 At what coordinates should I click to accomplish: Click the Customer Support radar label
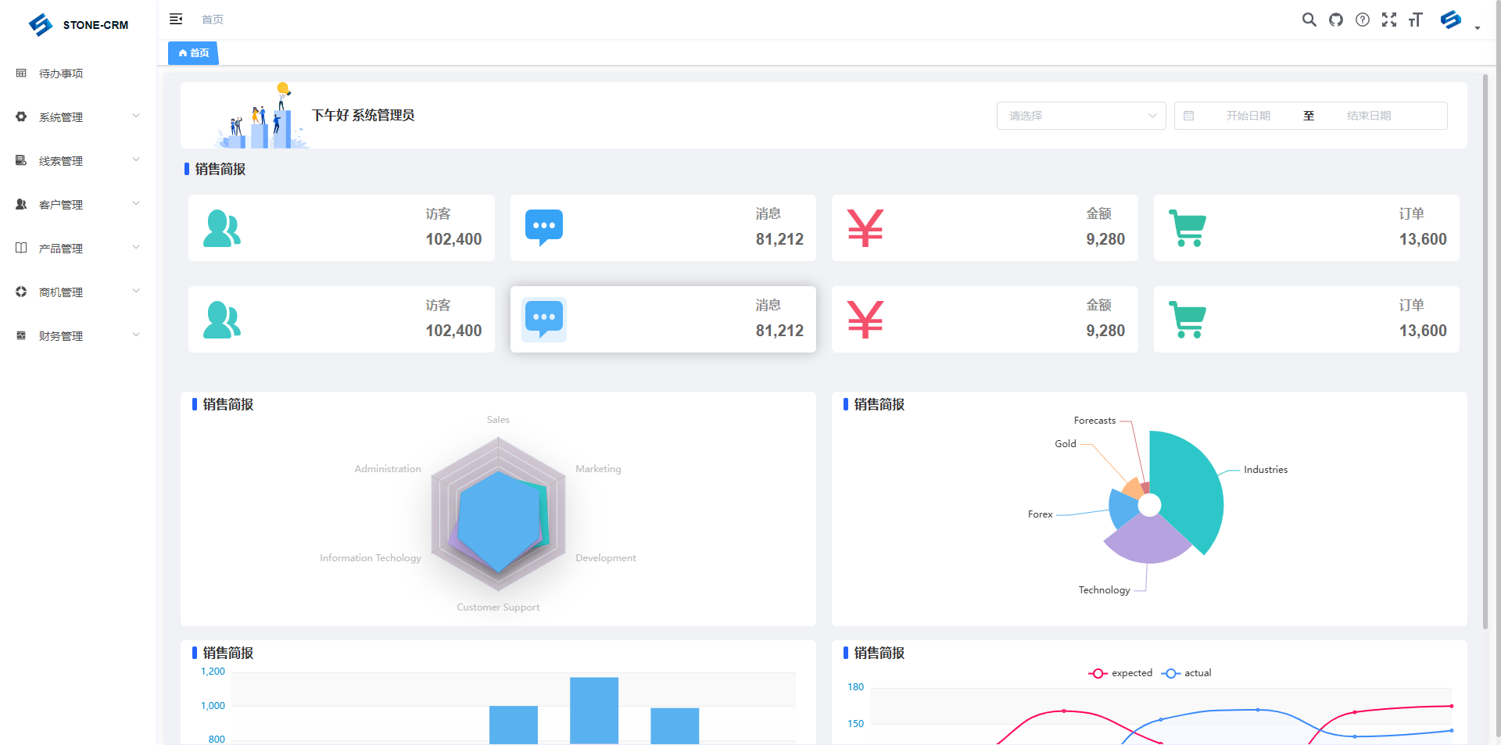[x=498, y=607]
